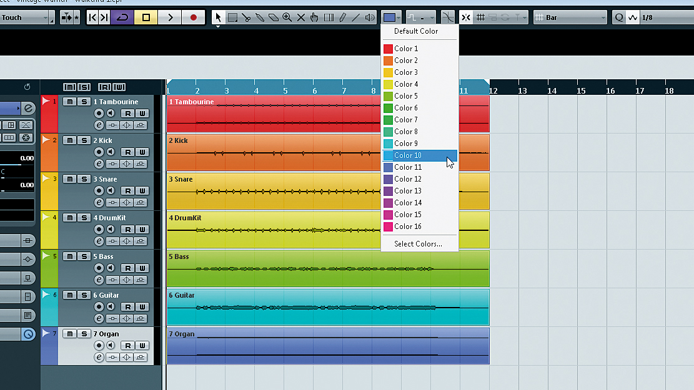Toggle global Read automation R button

[x=104, y=87]
